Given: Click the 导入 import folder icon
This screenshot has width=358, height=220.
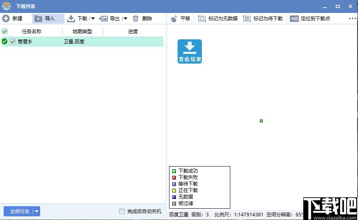Looking at the screenshot, I should [x=38, y=19].
